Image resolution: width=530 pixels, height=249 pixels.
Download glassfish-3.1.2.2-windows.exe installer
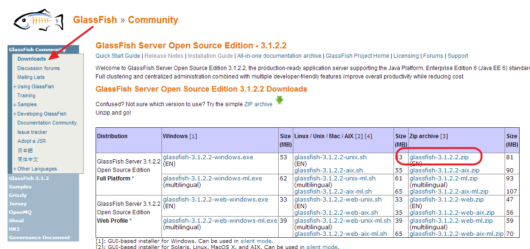[208, 157]
